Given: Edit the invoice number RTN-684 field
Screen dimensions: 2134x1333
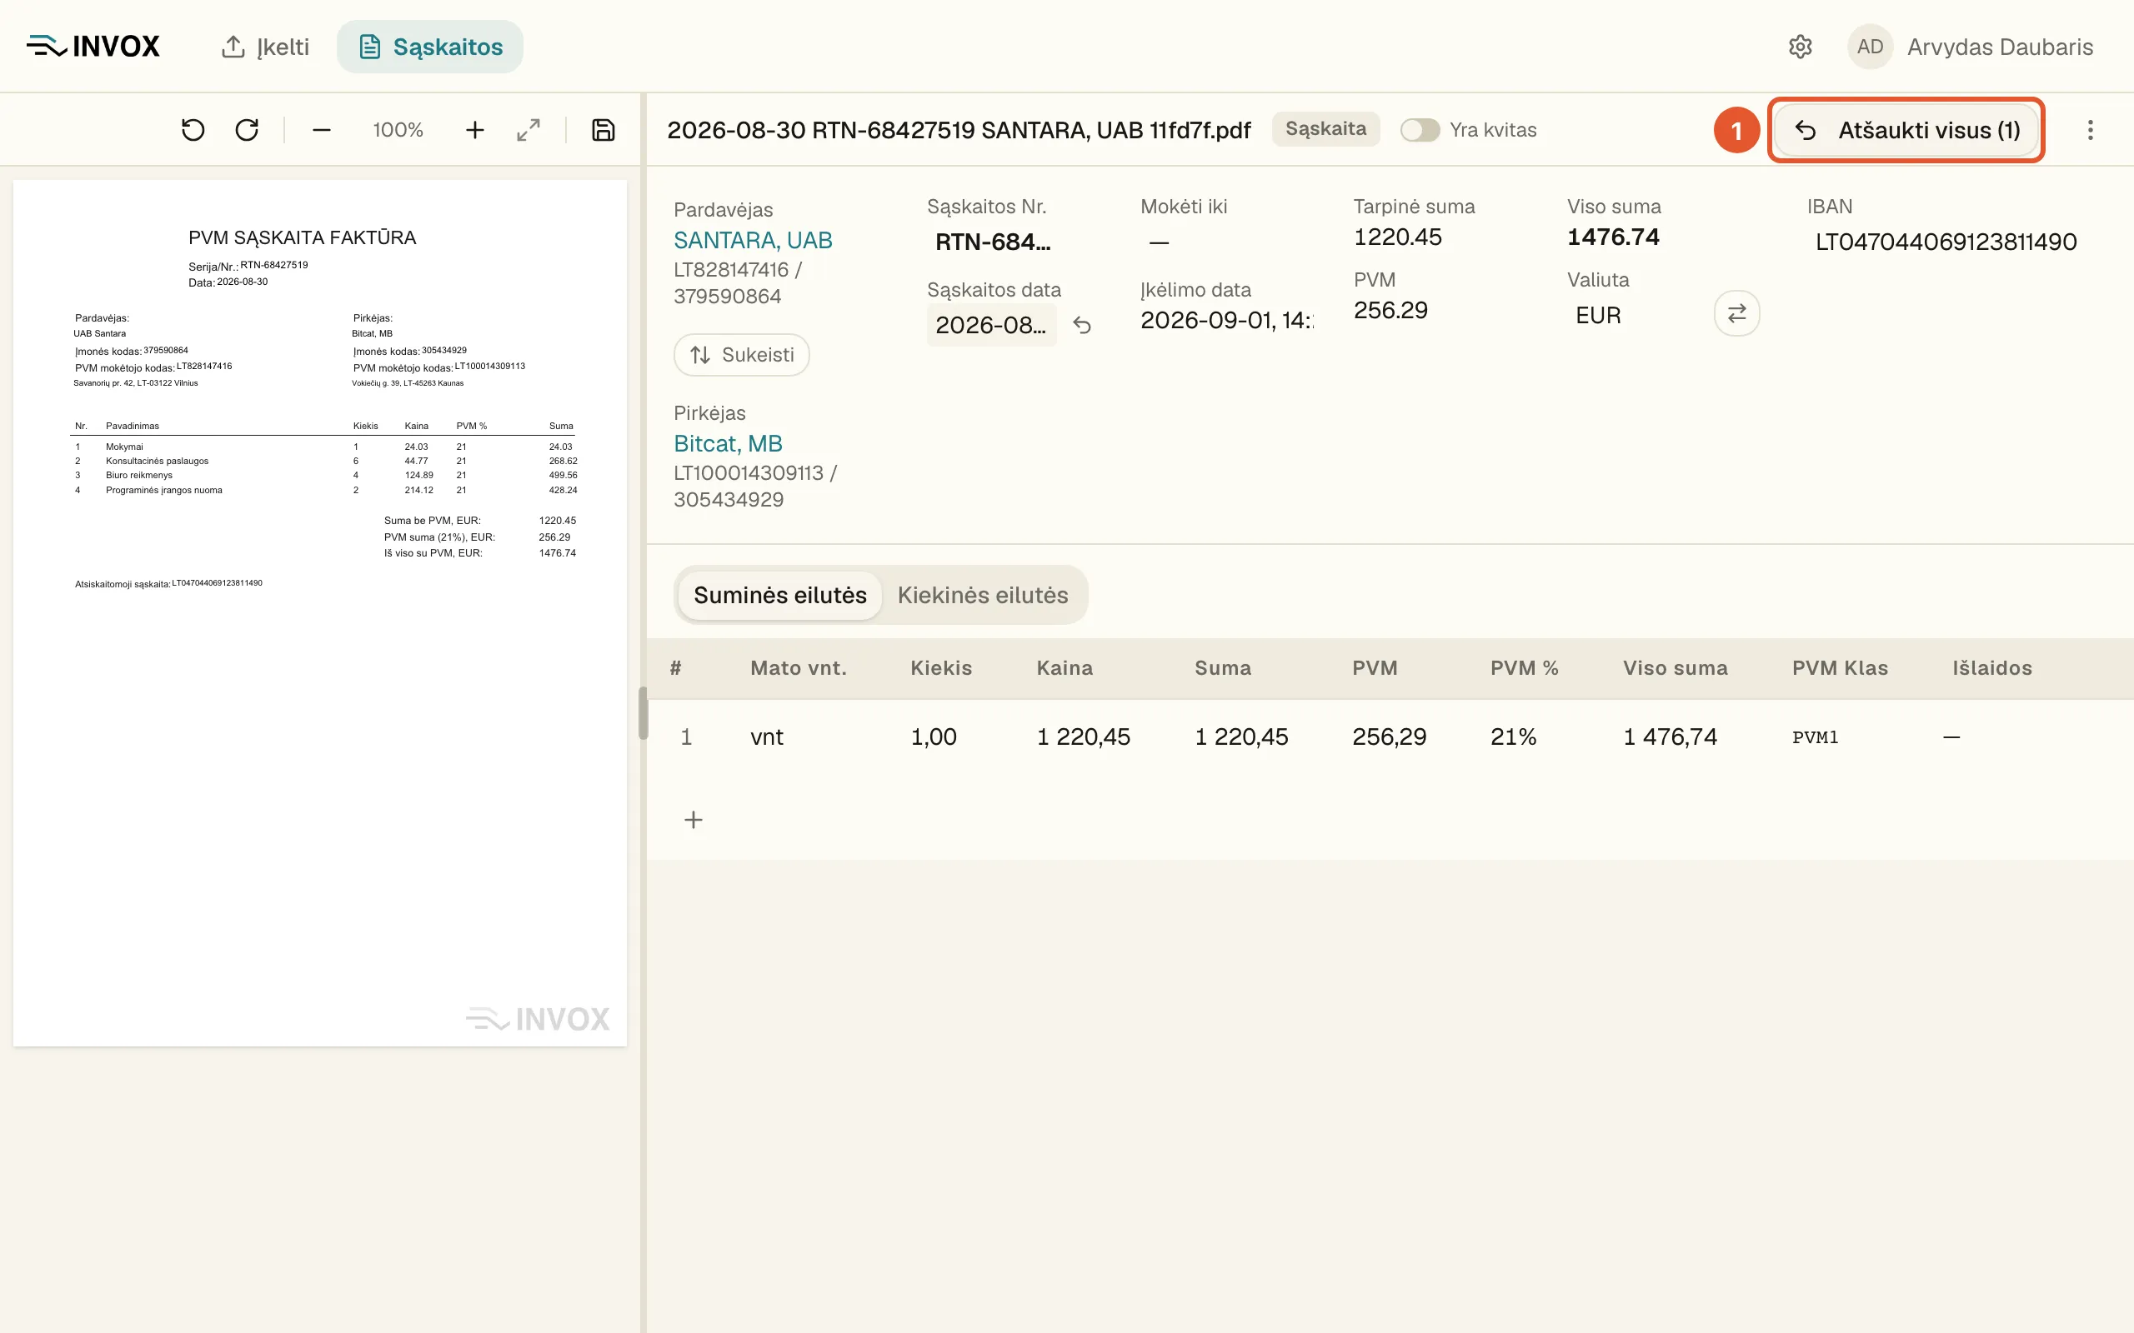Looking at the screenshot, I should tap(993, 242).
